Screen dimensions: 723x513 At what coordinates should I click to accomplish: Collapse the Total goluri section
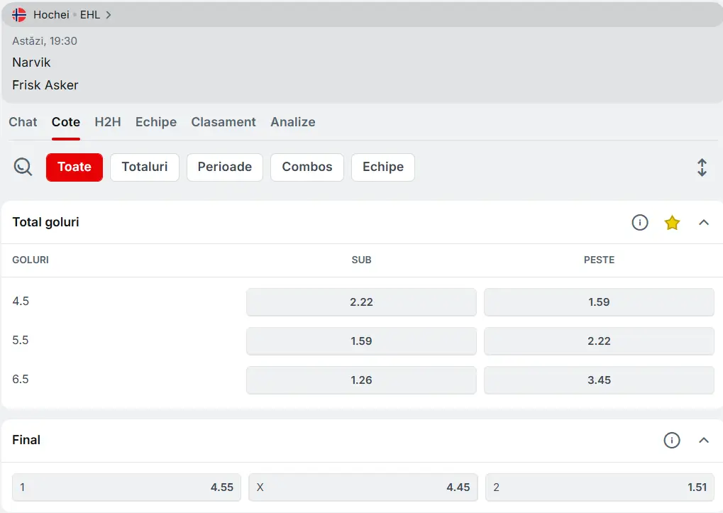pyautogui.click(x=704, y=223)
